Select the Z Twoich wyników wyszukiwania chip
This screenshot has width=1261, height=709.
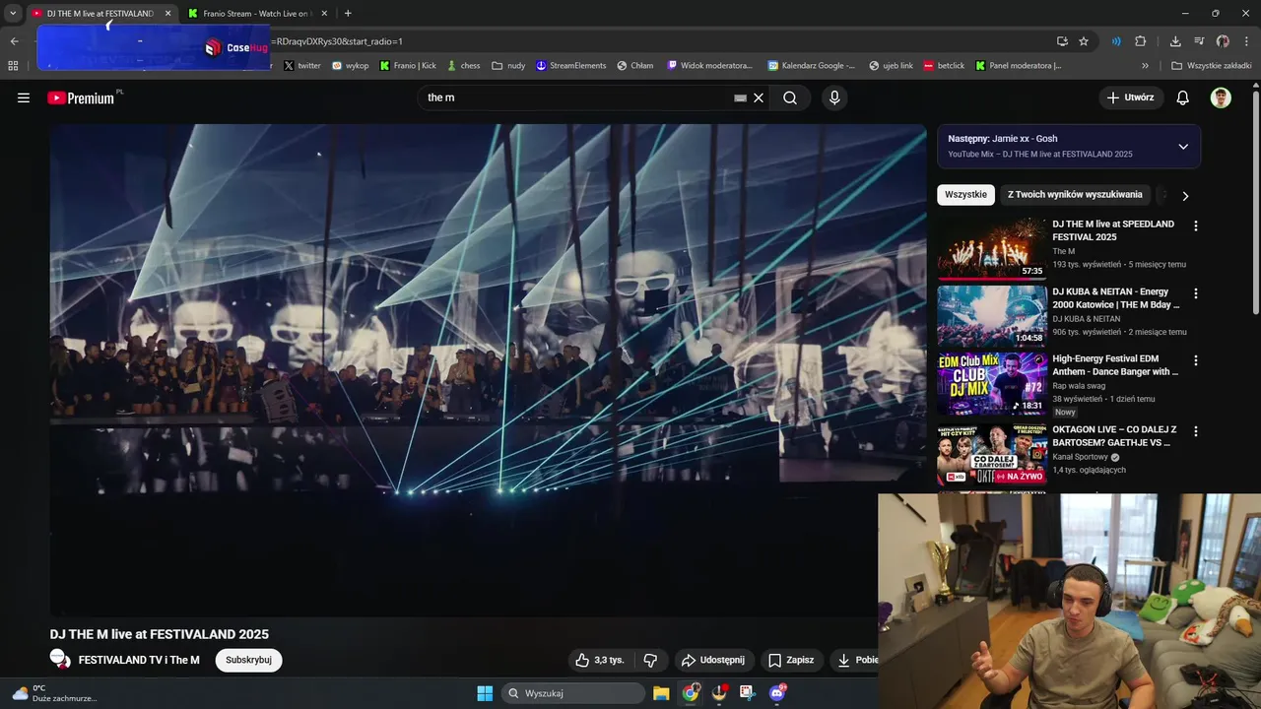[1075, 195]
